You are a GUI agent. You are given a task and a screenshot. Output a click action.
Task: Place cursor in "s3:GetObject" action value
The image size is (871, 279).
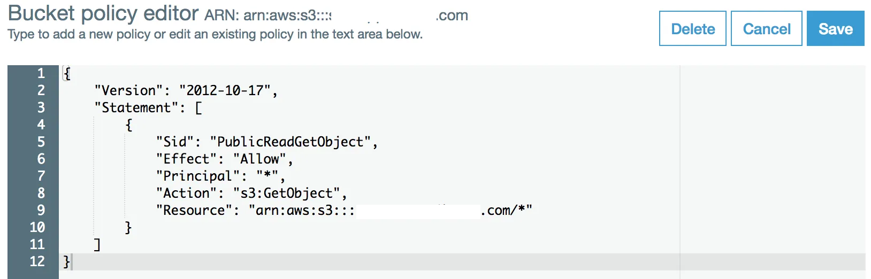[x=287, y=193]
